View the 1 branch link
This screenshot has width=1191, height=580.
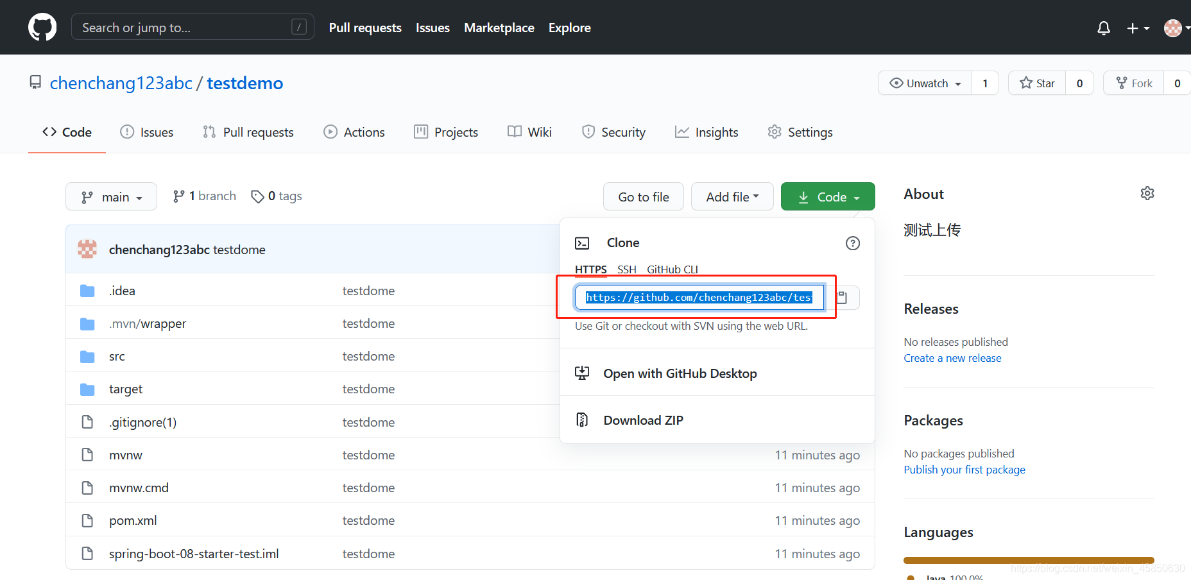tap(205, 196)
